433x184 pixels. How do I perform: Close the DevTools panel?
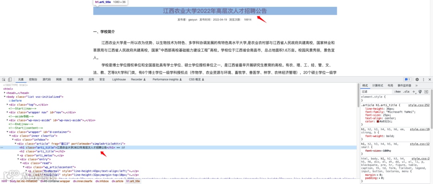coord(430,79)
